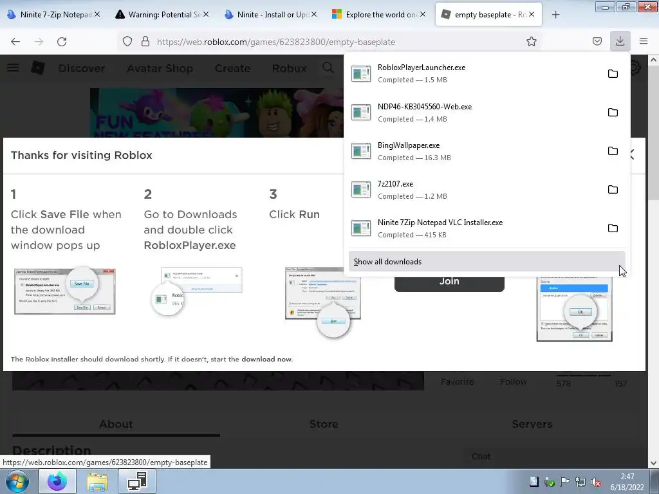Open the Roblox side navigation menu icon
Image resolution: width=659 pixels, height=494 pixels.
click(13, 68)
